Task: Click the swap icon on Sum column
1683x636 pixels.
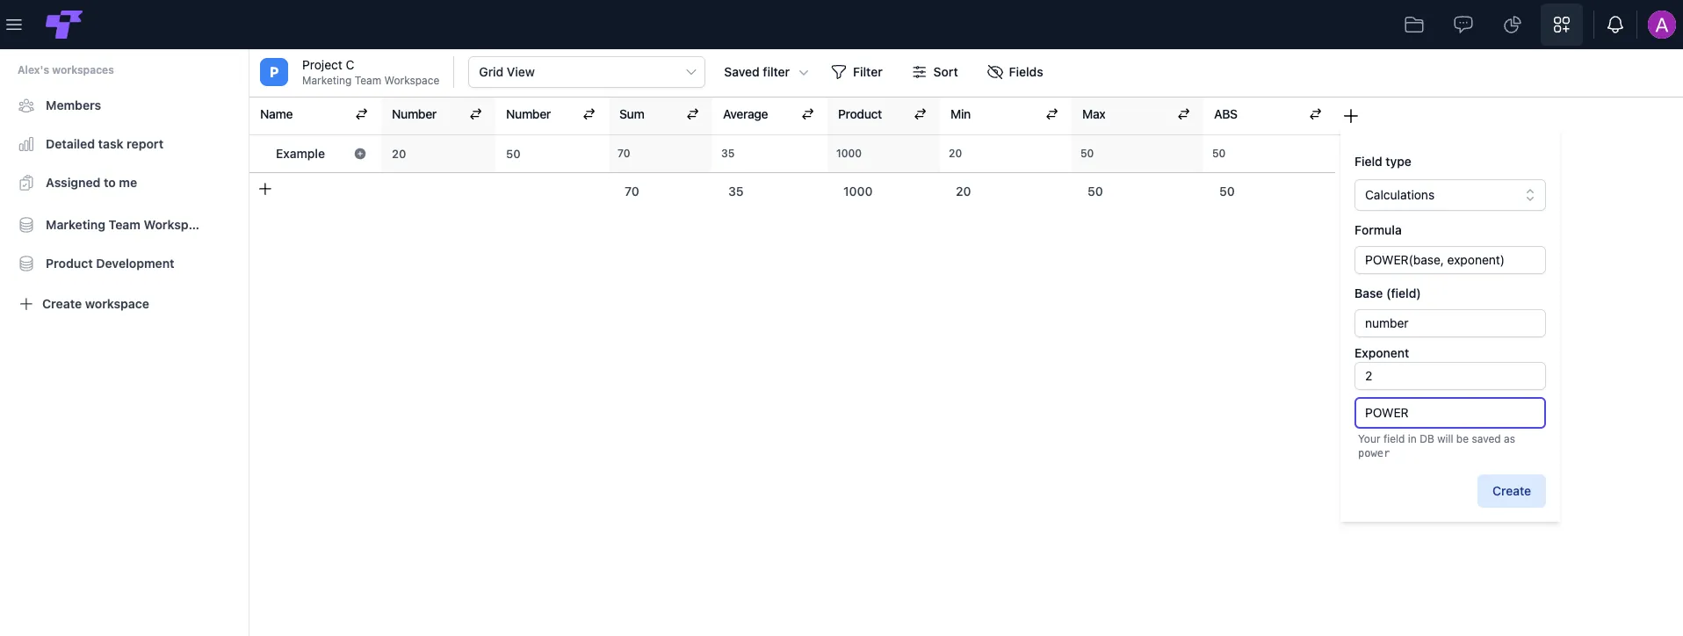Action: pos(692,114)
